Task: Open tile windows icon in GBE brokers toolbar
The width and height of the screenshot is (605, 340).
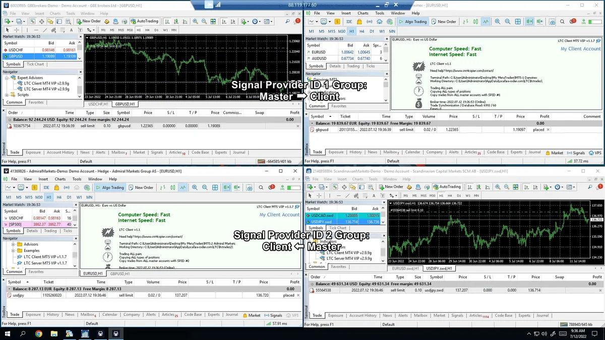Action: pyautogui.click(x=213, y=21)
